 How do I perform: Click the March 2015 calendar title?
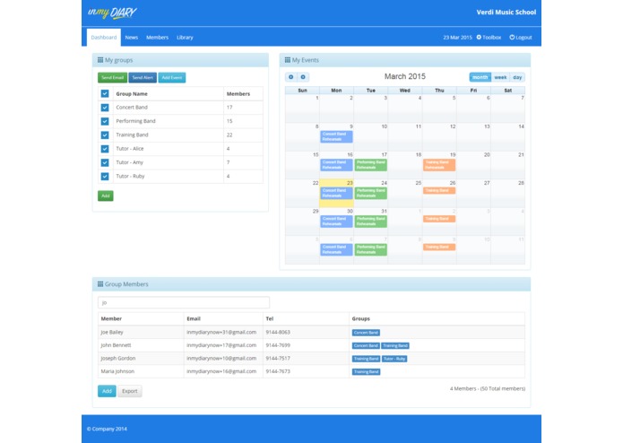pyautogui.click(x=405, y=76)
